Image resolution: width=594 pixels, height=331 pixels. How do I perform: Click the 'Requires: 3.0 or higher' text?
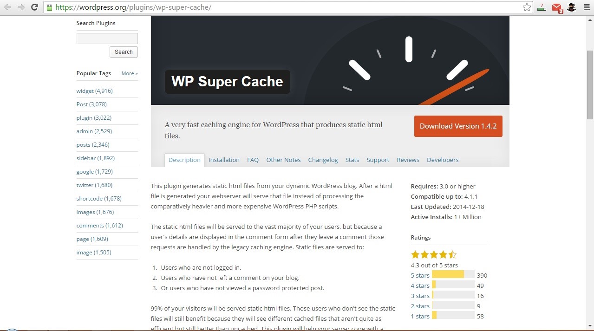[443, 187]
